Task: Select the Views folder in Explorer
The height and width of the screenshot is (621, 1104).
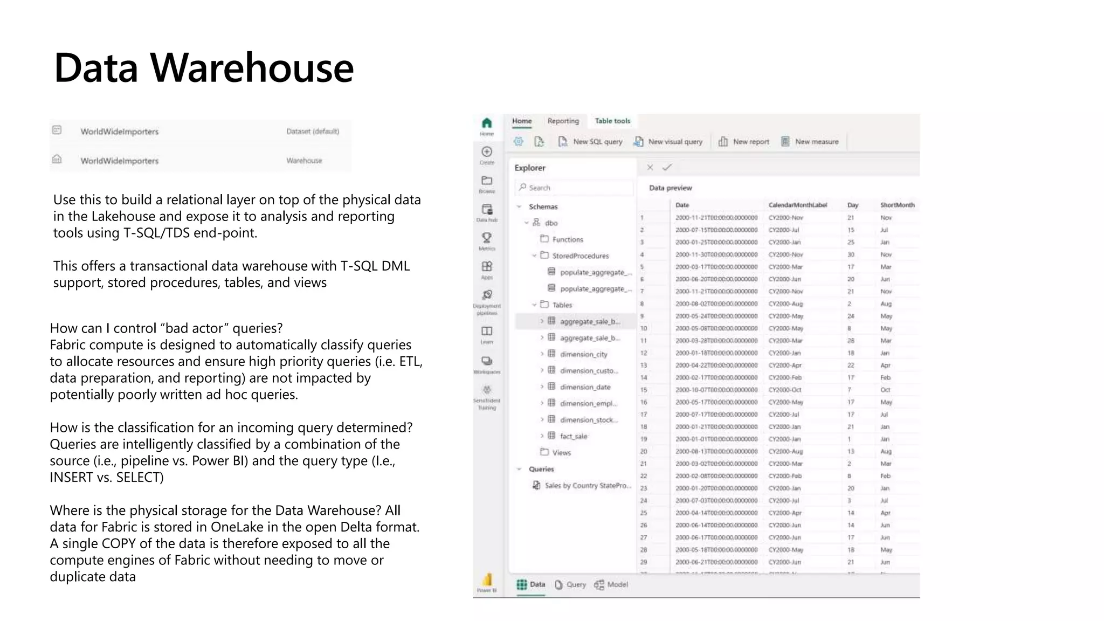Action: point(556,452)
